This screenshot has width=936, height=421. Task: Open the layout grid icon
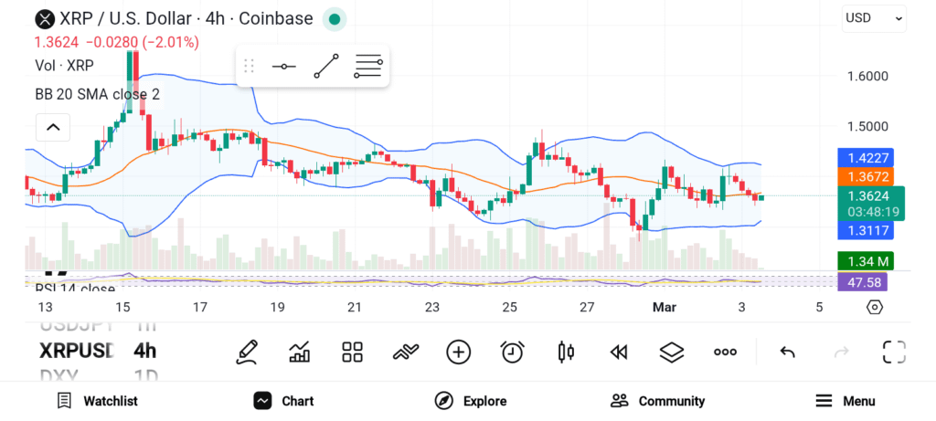click(x=353, y=352)
